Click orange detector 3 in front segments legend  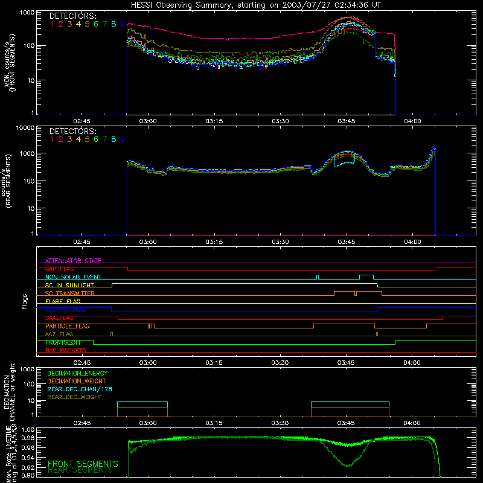69,24
